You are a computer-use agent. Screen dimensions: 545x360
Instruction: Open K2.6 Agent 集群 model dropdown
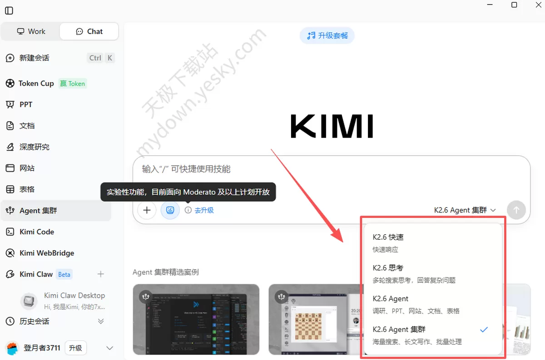pyautogui.click(x=465, y=210)
